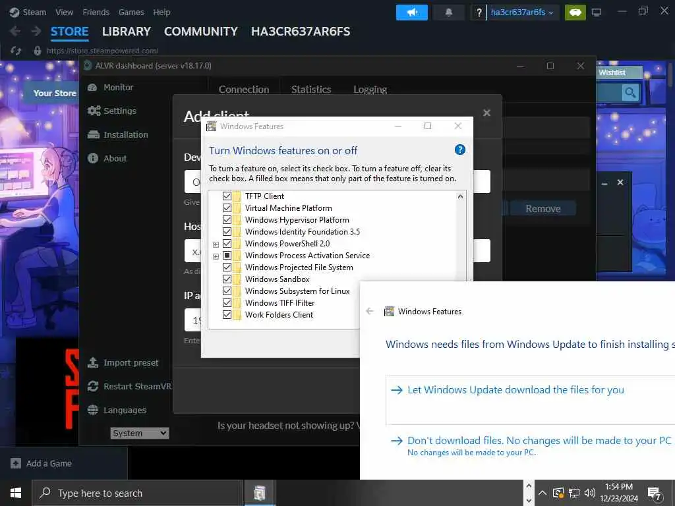Open the Help menu in Steam

click(162, 13)
